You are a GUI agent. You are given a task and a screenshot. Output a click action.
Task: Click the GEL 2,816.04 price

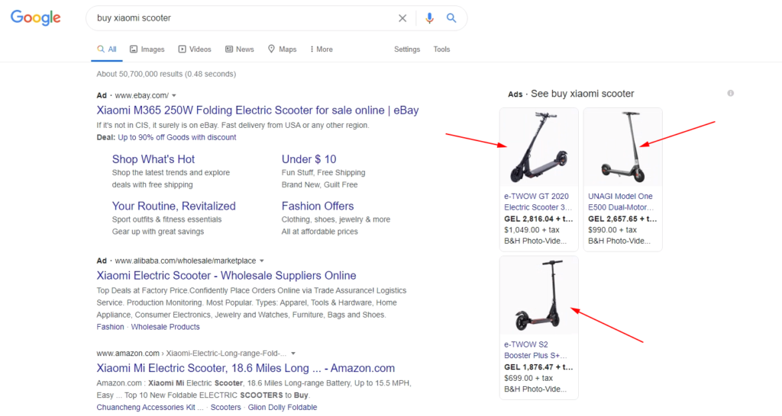[x=538, y=219]
